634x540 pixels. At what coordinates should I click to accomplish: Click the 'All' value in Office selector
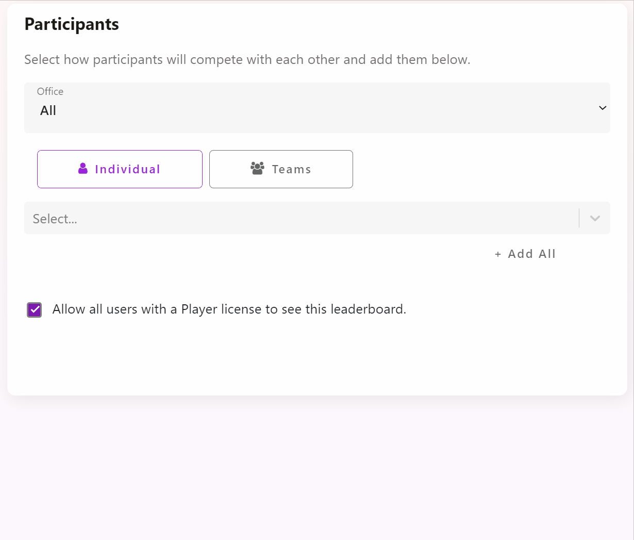48,110
